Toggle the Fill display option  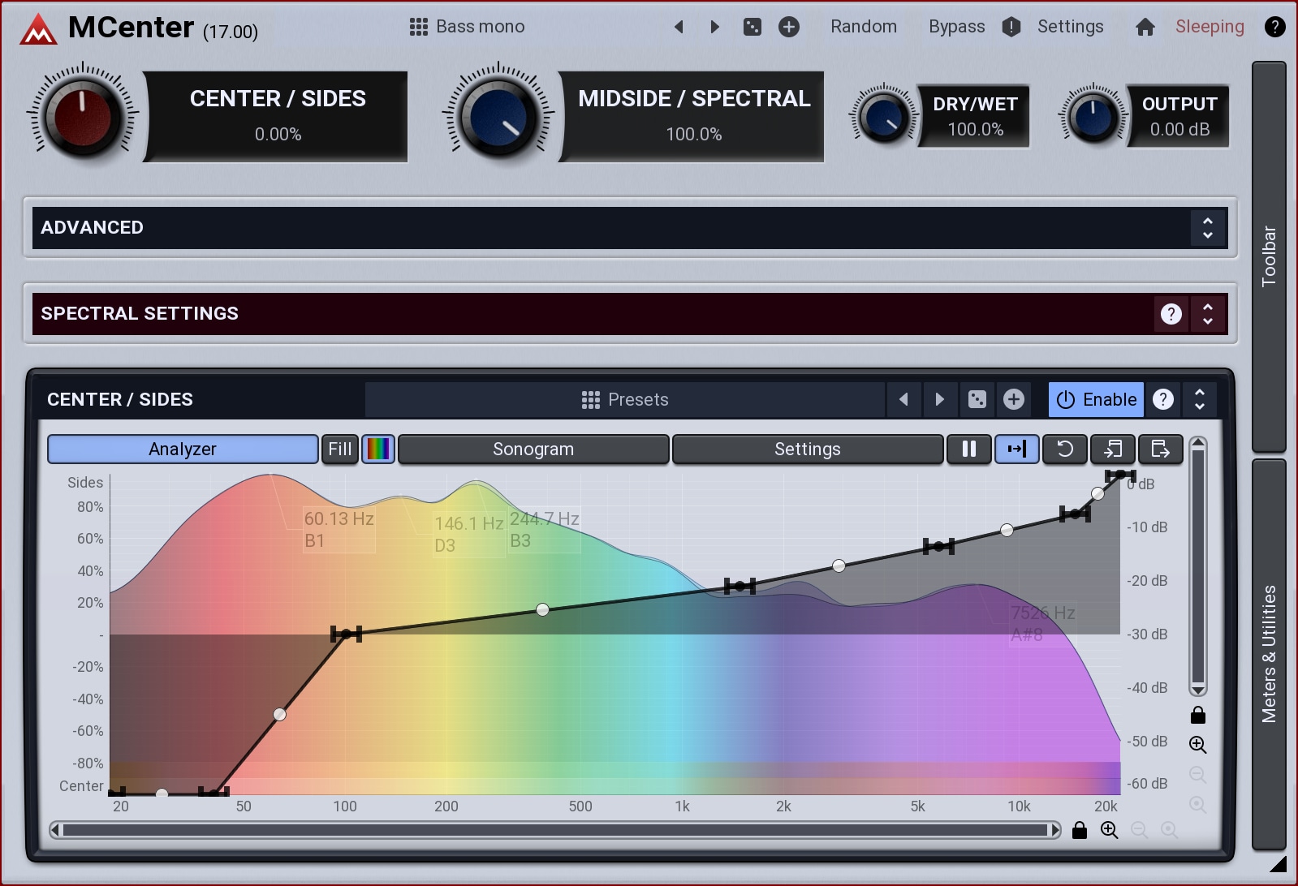(339, 449)
